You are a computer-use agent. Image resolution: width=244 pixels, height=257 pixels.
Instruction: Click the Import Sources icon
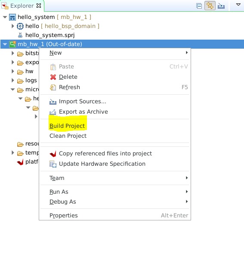(x=53, y=102)
